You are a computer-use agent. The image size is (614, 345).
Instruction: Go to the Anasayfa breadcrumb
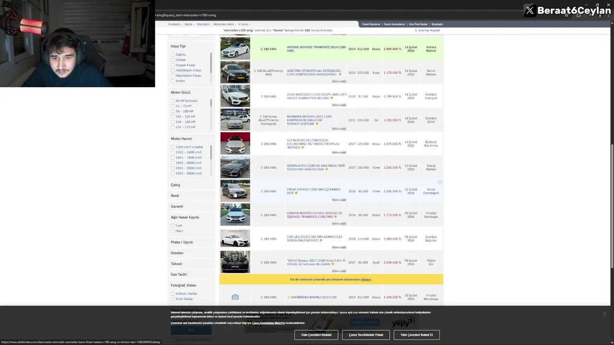click(x=174, y=24)
